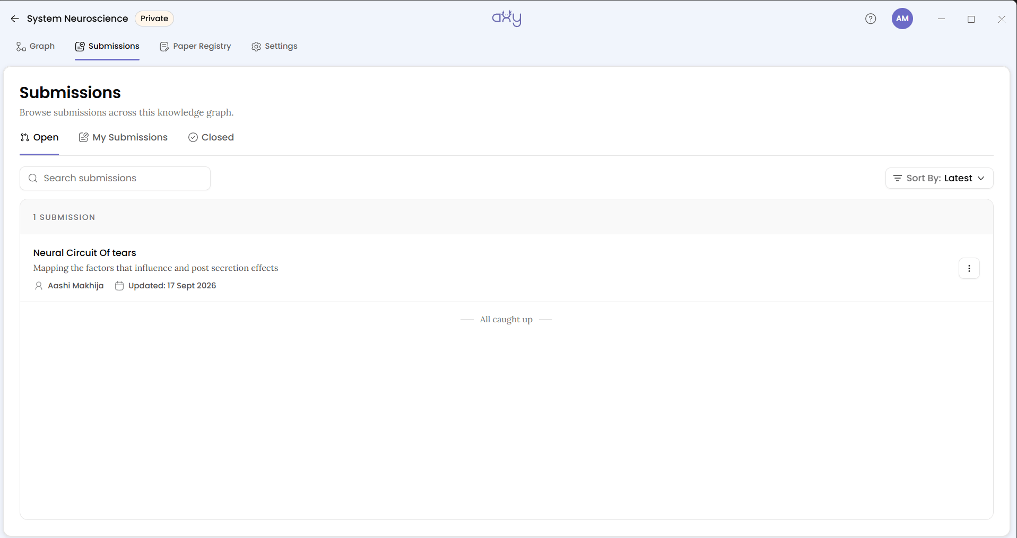View Closed submissions tab
Viewport: 1017px width, 538px height.
(x=211, y=137)
